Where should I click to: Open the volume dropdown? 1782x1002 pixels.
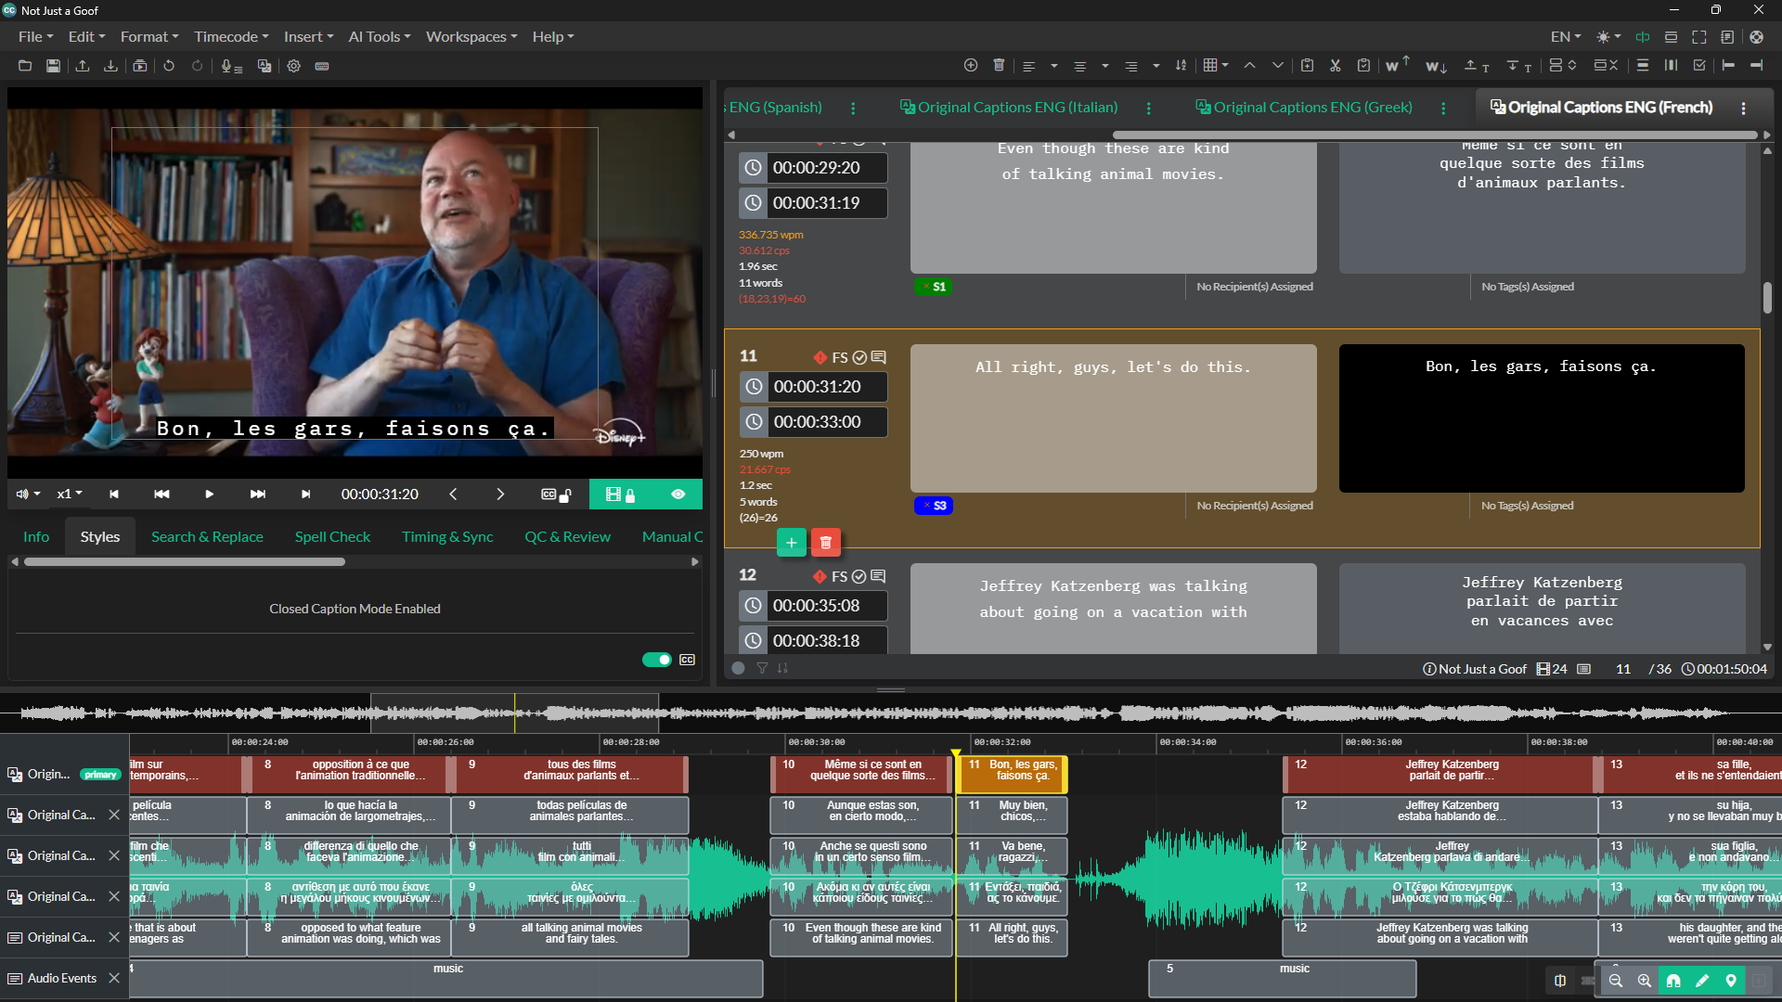tap(28, 495)
